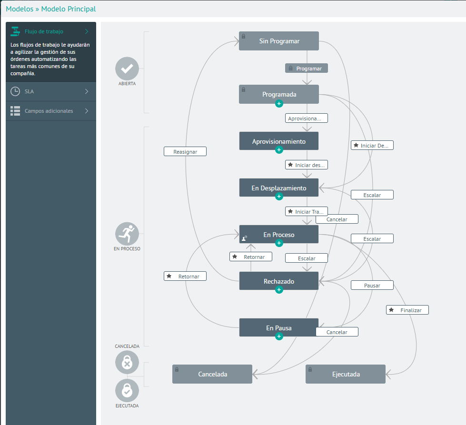This screenshot has width=466, height=425.
Task: Expand the Flujo de trabajo chevron
Action: (87, 31)
